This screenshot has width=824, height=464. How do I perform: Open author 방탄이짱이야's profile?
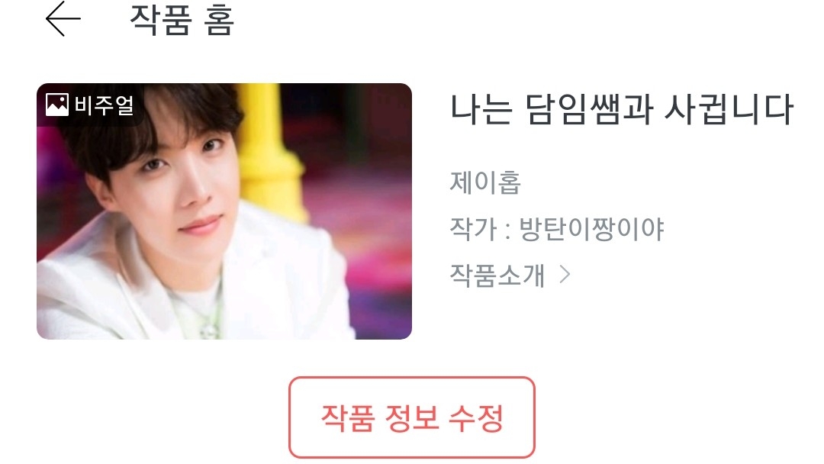pyautogui.click(x=591, y=229)
